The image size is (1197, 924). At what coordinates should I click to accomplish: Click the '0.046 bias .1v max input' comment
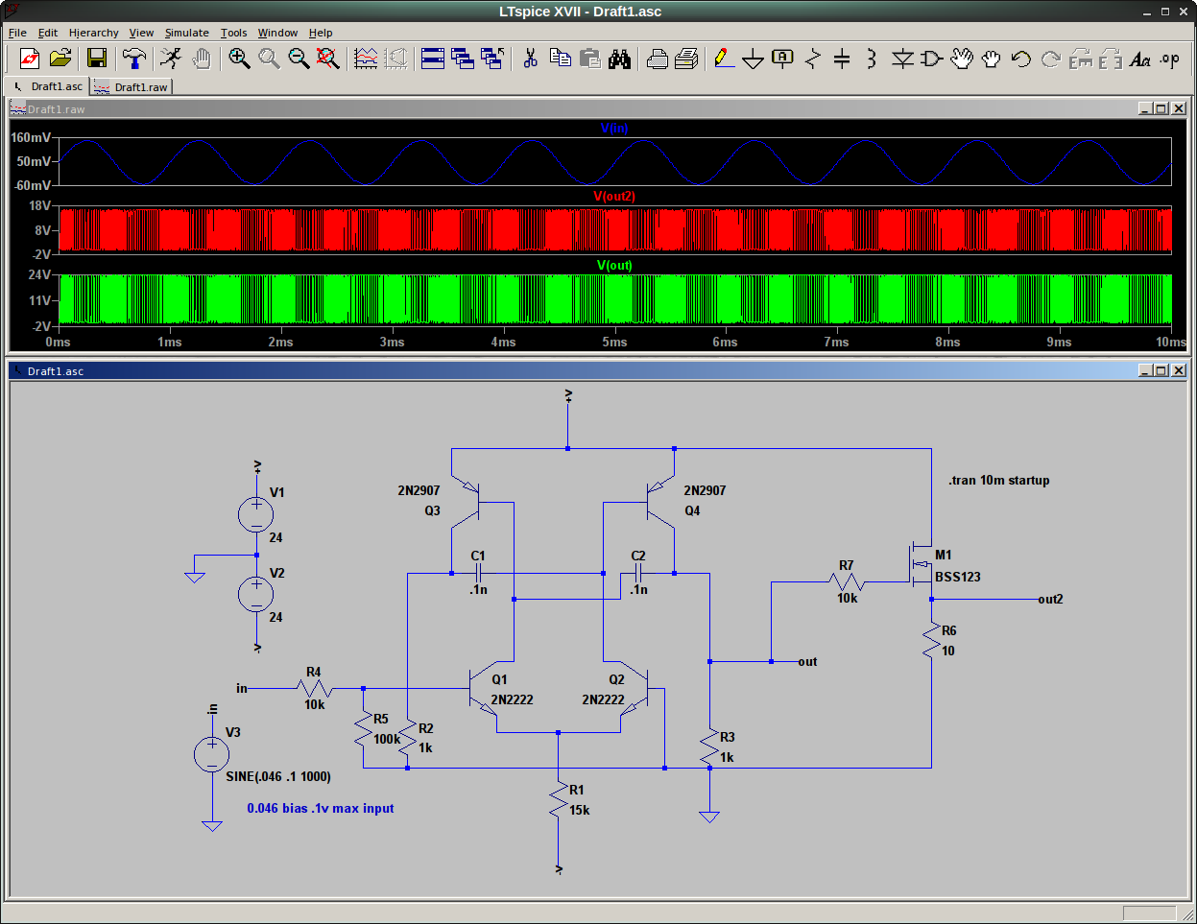tap(321, 808)
